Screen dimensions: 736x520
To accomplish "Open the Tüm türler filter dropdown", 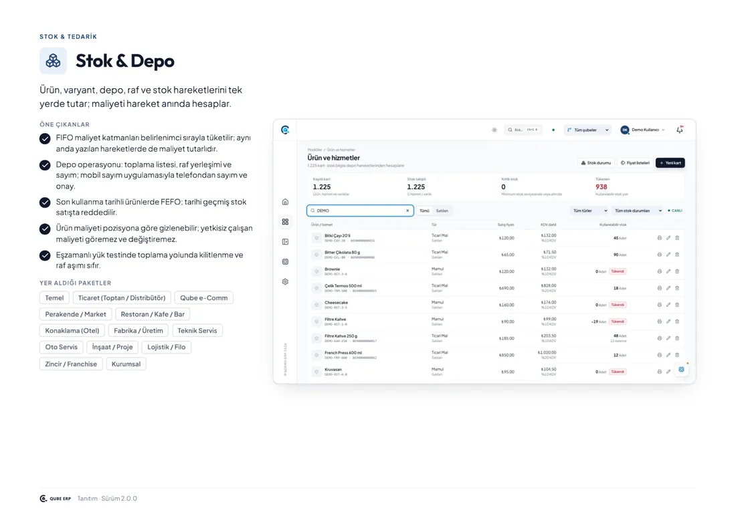I will (x=589, y=211).
